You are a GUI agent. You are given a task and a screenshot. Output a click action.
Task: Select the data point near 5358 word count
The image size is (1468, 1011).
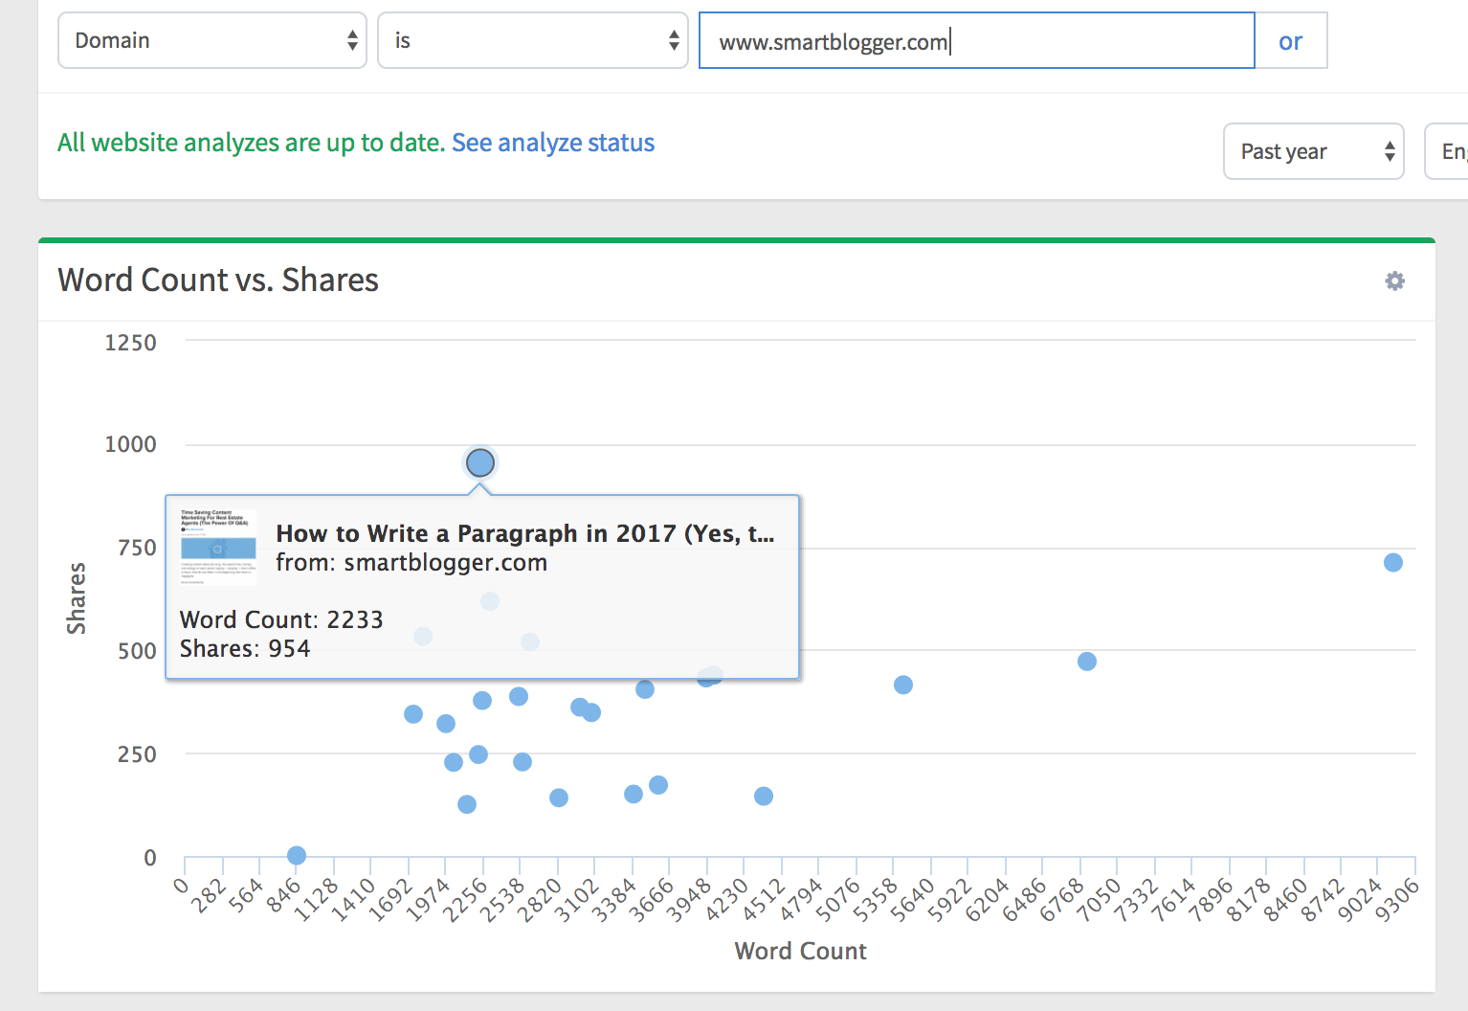click(x=903, y=685)
